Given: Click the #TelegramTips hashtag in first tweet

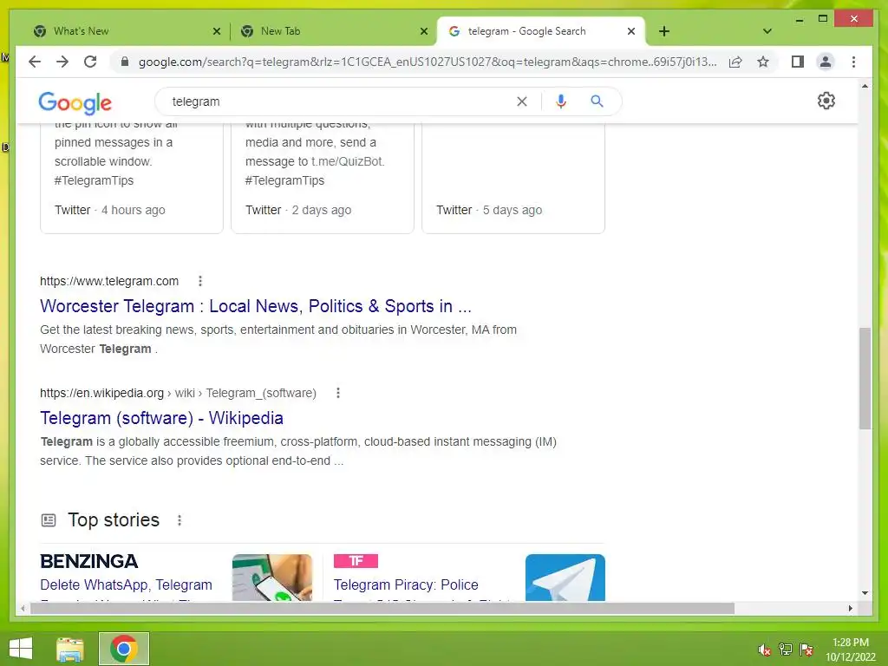Looking at the screenshot, I should pyautogui.click(x=94, y=180).
